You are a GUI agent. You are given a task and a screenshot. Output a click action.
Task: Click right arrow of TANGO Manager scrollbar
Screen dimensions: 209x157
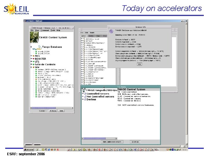73,108
